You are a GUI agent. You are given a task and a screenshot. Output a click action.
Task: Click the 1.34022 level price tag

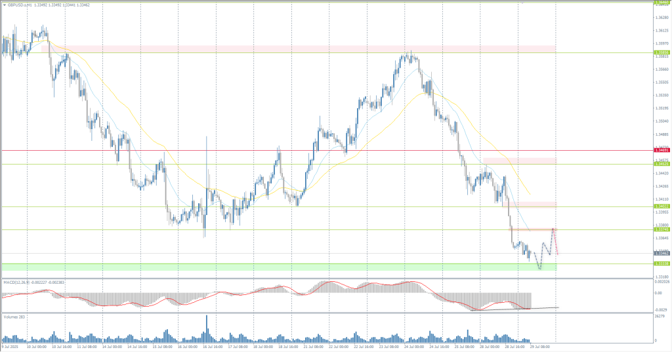click(661, 206)
